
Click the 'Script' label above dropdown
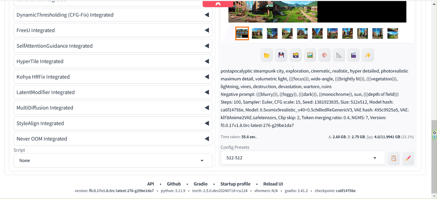[19, 150]
